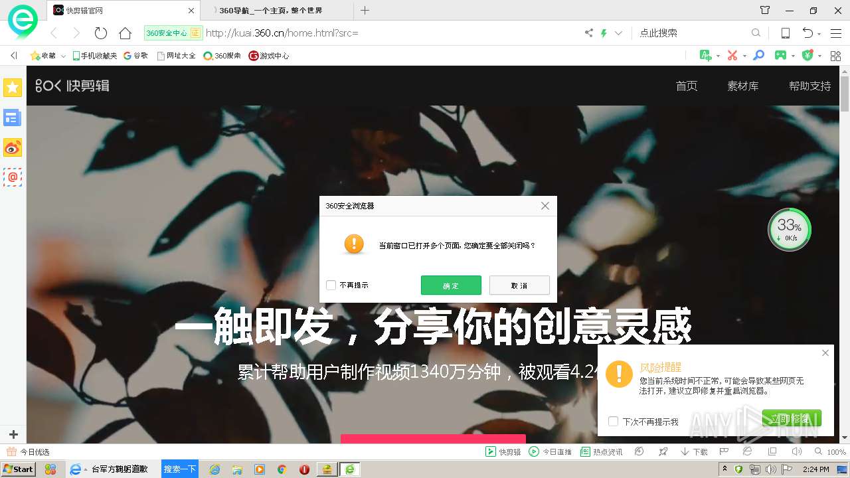
Task: Open the 360搜索 bookmark
Action: click(222, 56)
